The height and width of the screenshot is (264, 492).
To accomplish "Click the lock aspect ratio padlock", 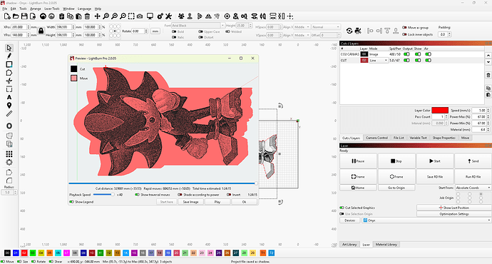I will pos(41,31).
